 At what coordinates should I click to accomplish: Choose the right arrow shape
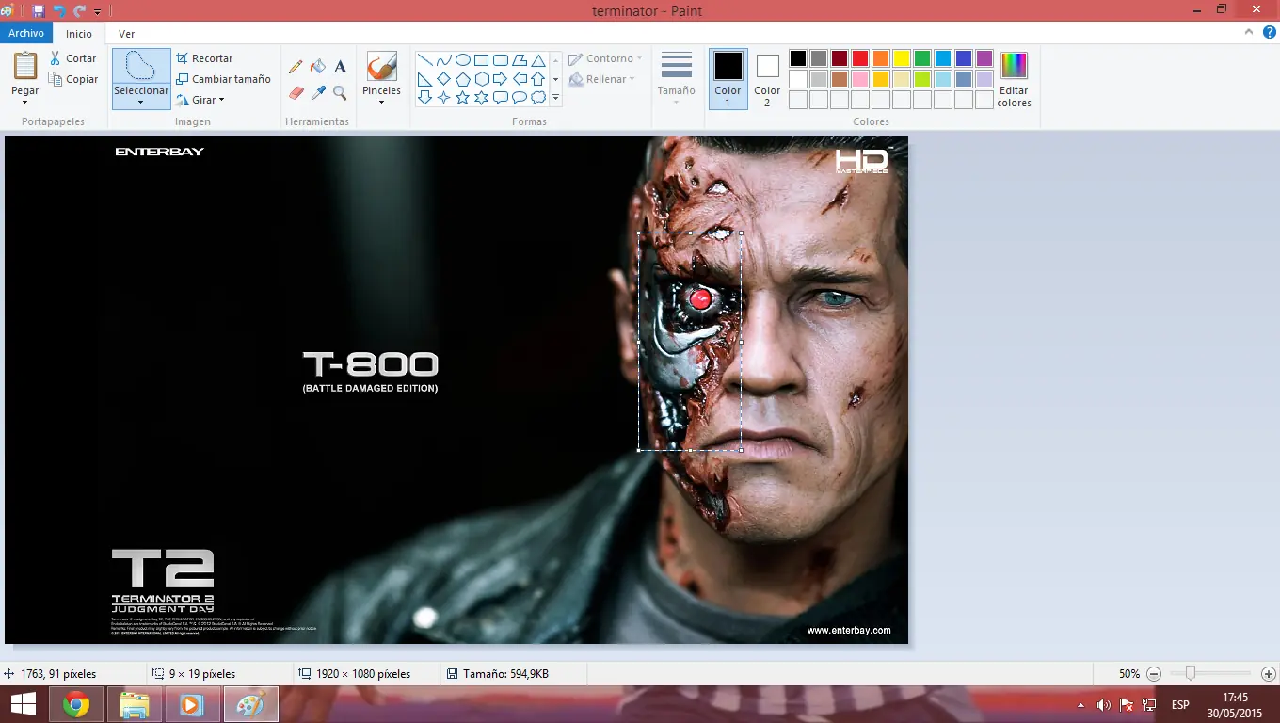(500, 79)
